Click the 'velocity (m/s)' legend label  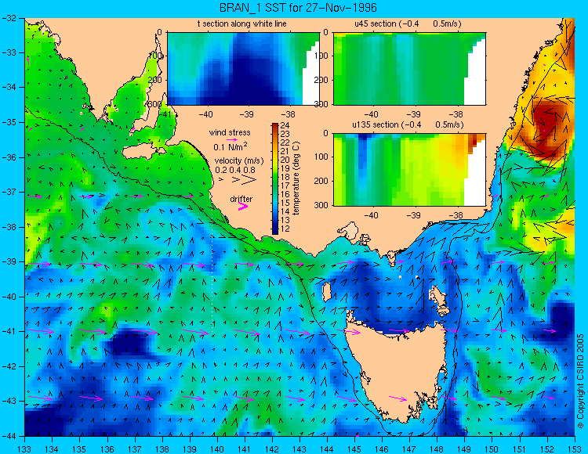239,160
